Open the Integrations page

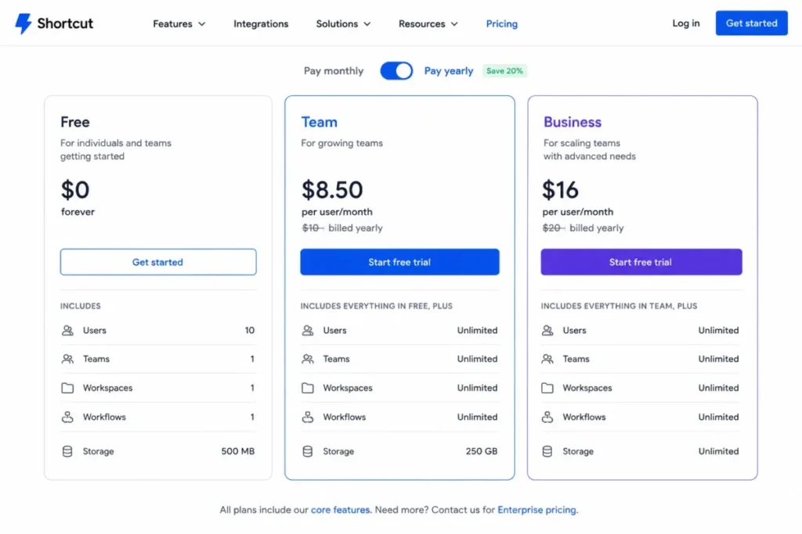261,24
